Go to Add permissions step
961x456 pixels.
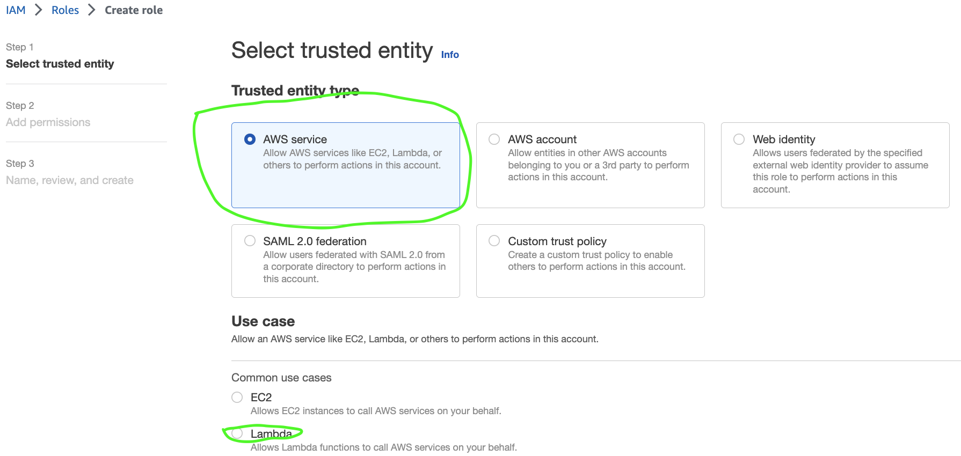[x=48, y=122]
